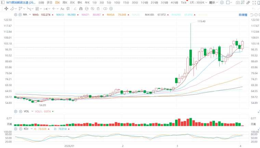Click the 119.48 high price label on chart

(202, 22)
